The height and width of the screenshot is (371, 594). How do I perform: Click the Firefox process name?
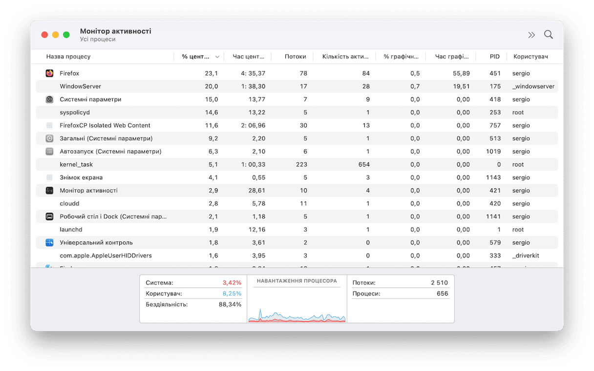[69, 73]
